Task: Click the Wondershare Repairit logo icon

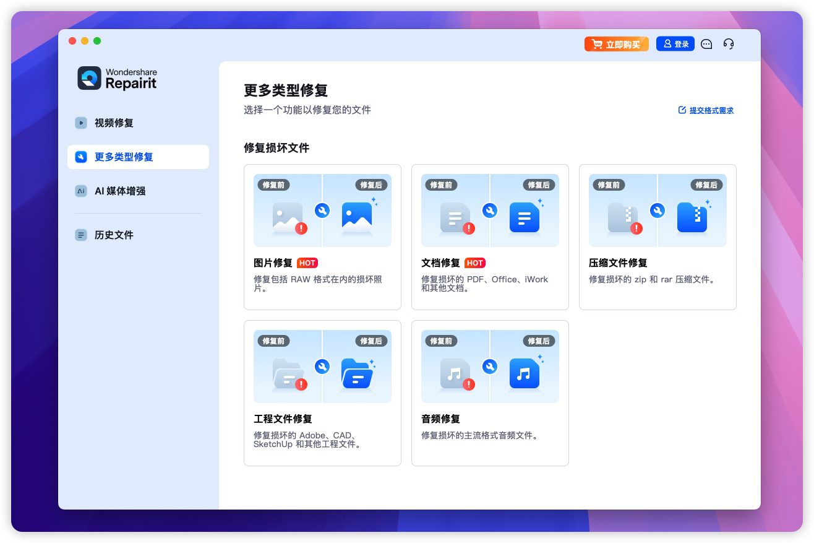Action: (x=89, y=78)
